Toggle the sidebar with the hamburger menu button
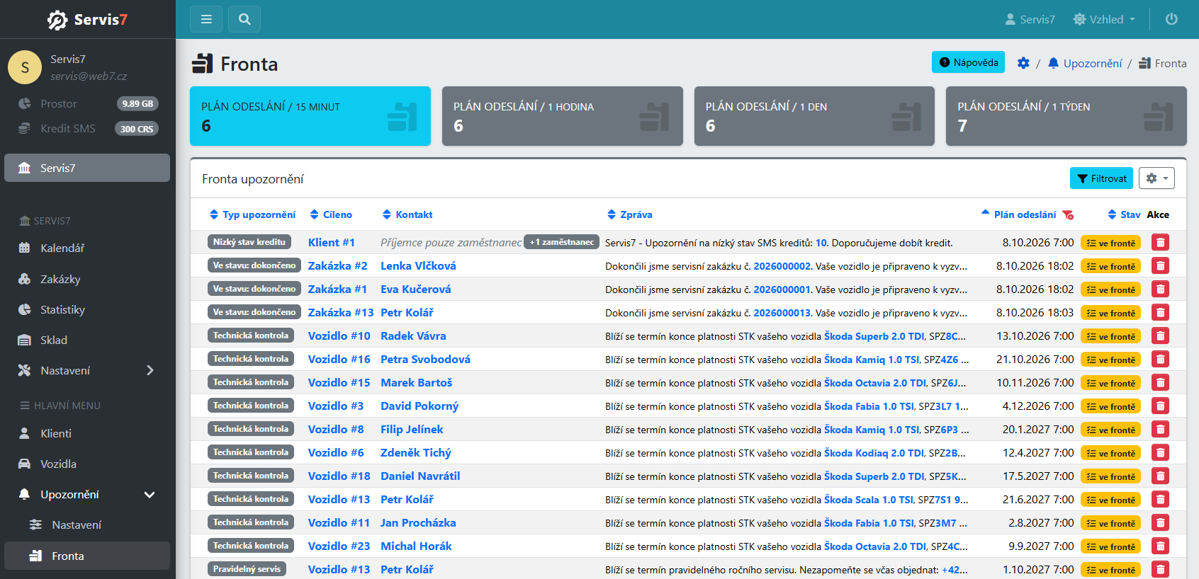The height and width of the screenshot is (579, 1199). pyautogui.click(x=206, y=19)
